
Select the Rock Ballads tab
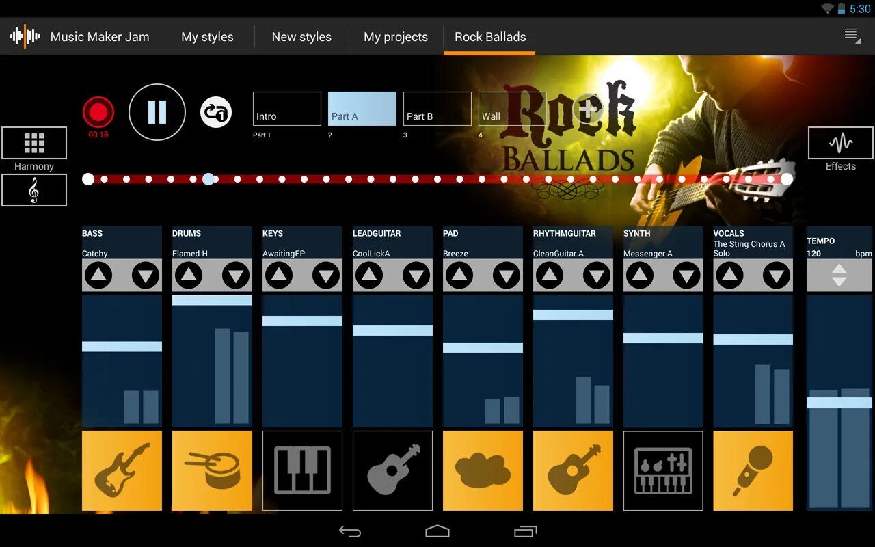coord(490,37)
